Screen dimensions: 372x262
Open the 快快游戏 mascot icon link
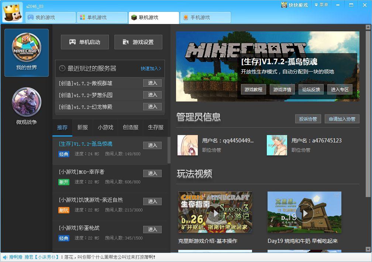[284, 5]
